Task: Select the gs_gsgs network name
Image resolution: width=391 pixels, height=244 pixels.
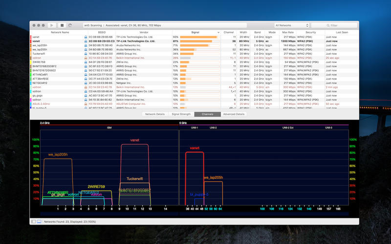Action: 38,96
